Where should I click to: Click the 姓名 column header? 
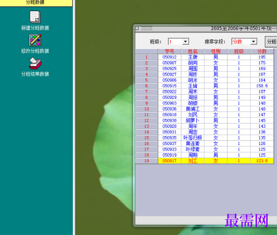pos(193,51)
